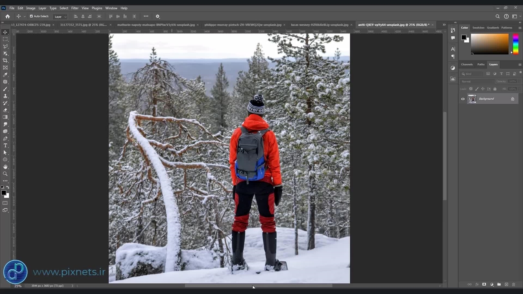Uncheck the Auto-Select checkbox
The image size is (523, 294).
[x=31, y=16]
